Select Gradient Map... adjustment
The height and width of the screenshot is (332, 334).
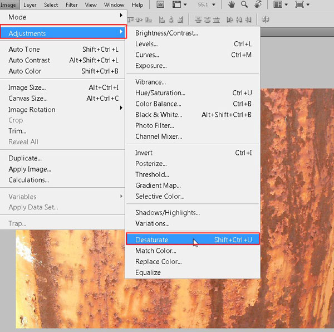(158, 185)
